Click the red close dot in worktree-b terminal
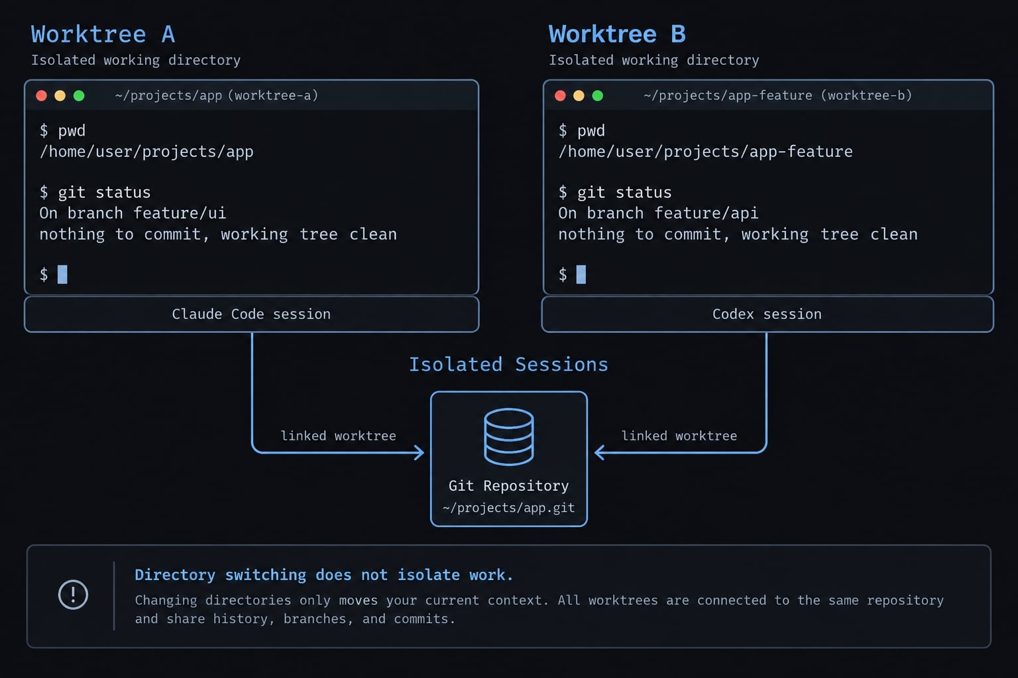The width and height of the screenshot is (1018, 678). pyautogui.click(x=560, y=95)
